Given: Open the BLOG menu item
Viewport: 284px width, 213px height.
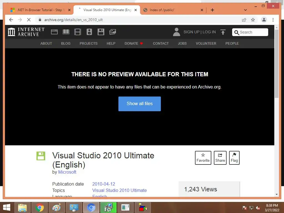Looking at the screenshot, I should pos(66,44).
